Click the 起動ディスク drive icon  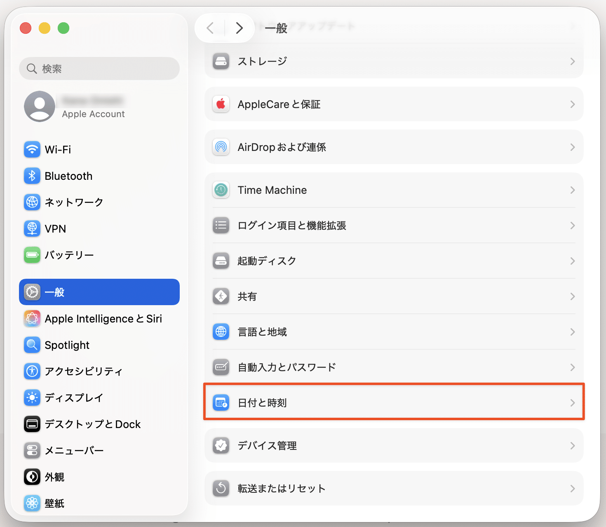click(x=221, y=261)
